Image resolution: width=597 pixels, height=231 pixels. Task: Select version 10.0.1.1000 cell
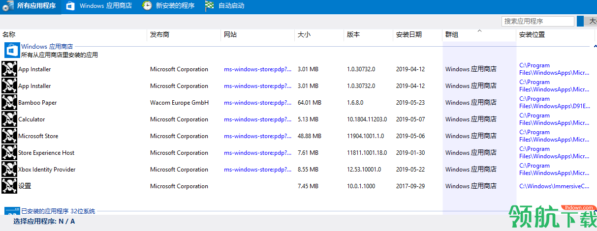pos(361,186)
